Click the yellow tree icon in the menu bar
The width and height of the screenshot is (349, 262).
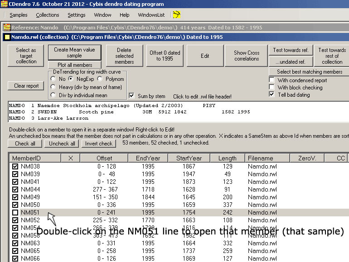click(x=176, y=14)
